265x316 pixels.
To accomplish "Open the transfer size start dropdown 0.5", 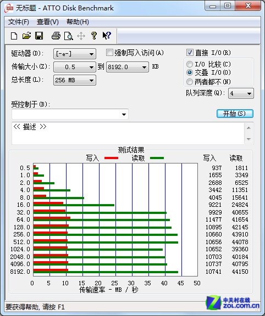I will point(75,67).
